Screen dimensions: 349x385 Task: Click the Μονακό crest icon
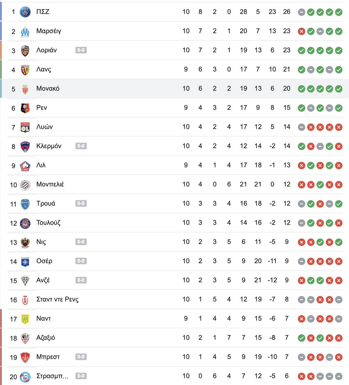coord(25,89)
